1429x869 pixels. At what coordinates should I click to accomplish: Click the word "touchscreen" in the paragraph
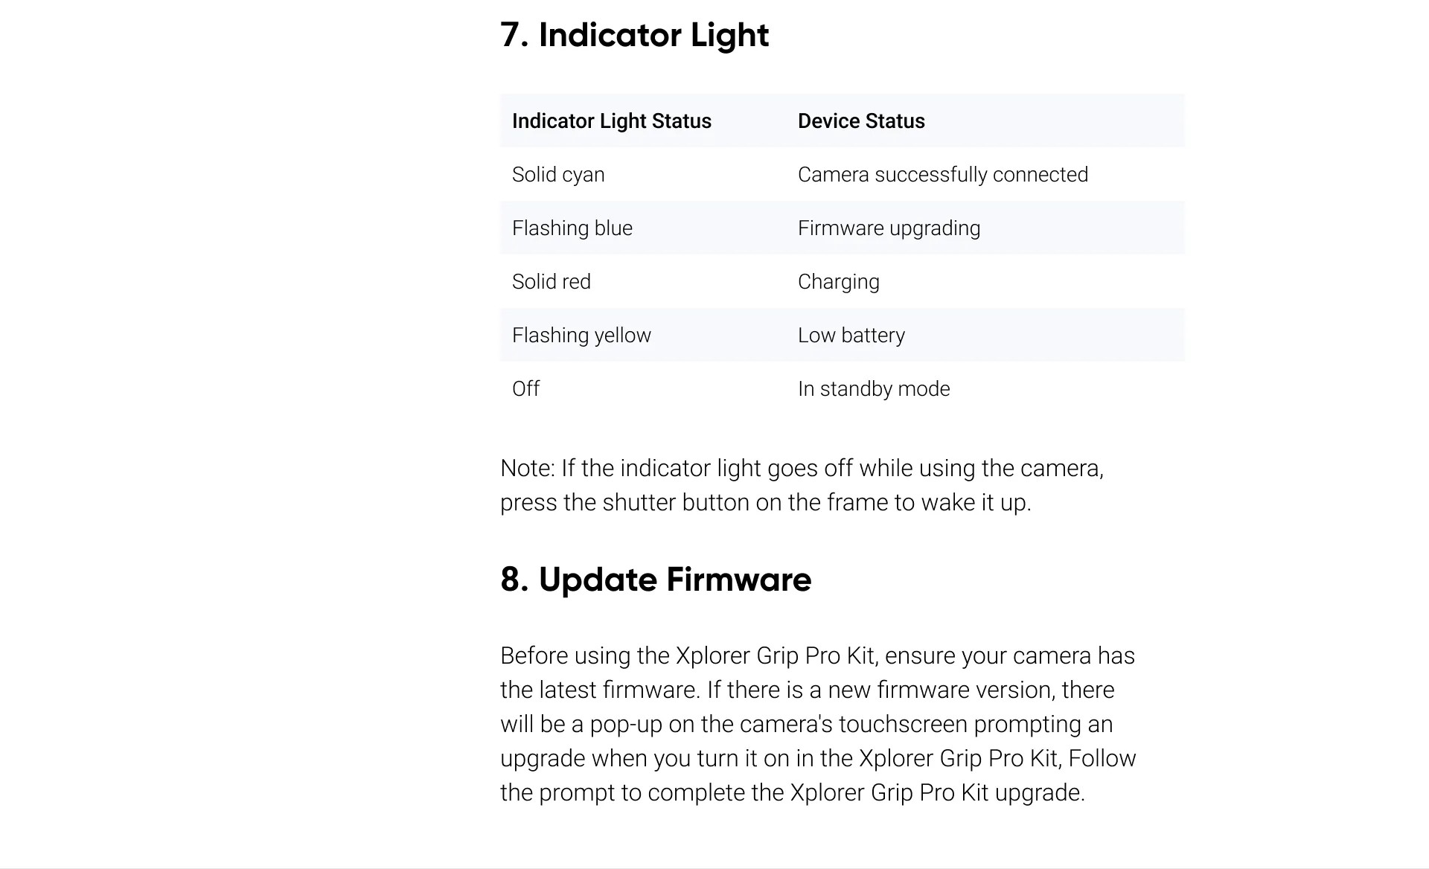pos(903,725)
